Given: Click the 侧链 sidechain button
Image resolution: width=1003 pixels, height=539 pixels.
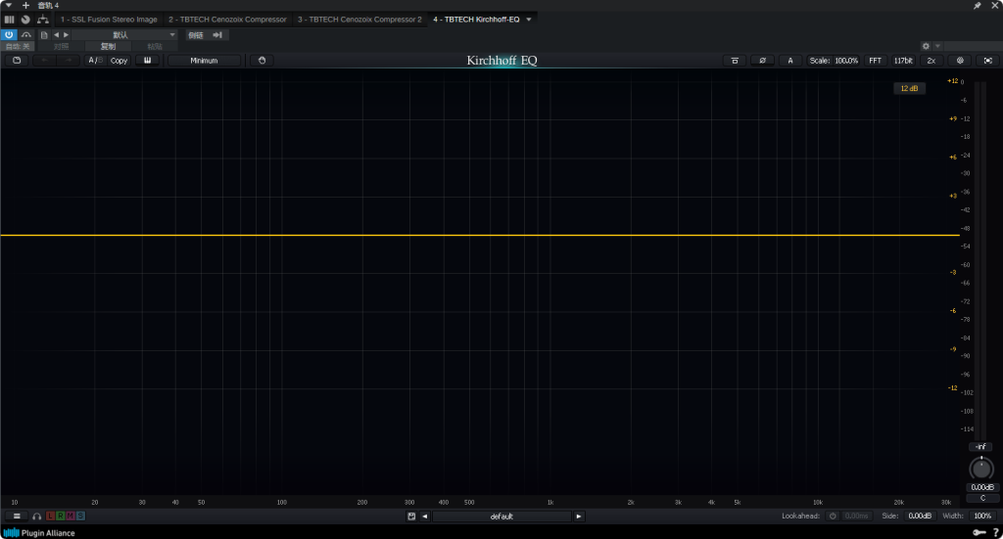Looking at the screenshot, I should 196,35.
